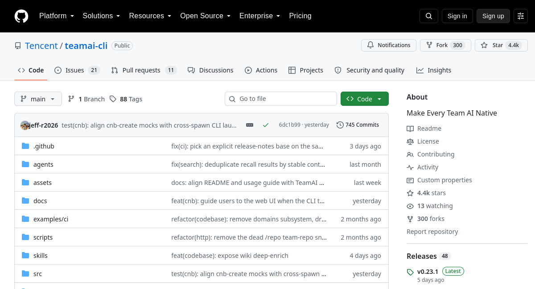Viewport: 535px width, 289px height.
Task: Click the fork icon beside 300 forks
Action: [410, 219]
